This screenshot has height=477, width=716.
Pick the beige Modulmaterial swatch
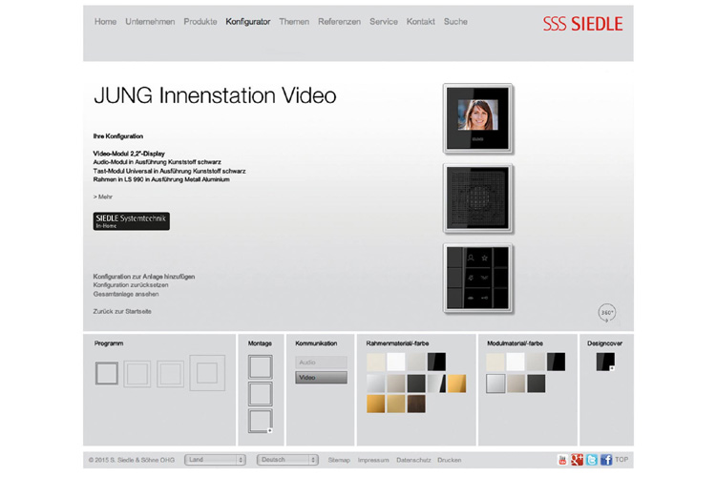tap(516, 384)
